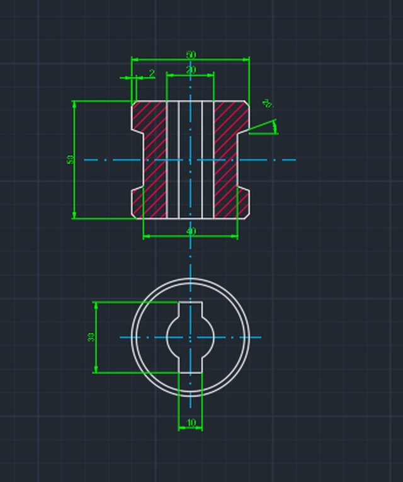Select the small 2 chamfer dimension text

(152, 74)
